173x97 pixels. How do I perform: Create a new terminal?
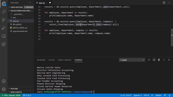point(149,60)
